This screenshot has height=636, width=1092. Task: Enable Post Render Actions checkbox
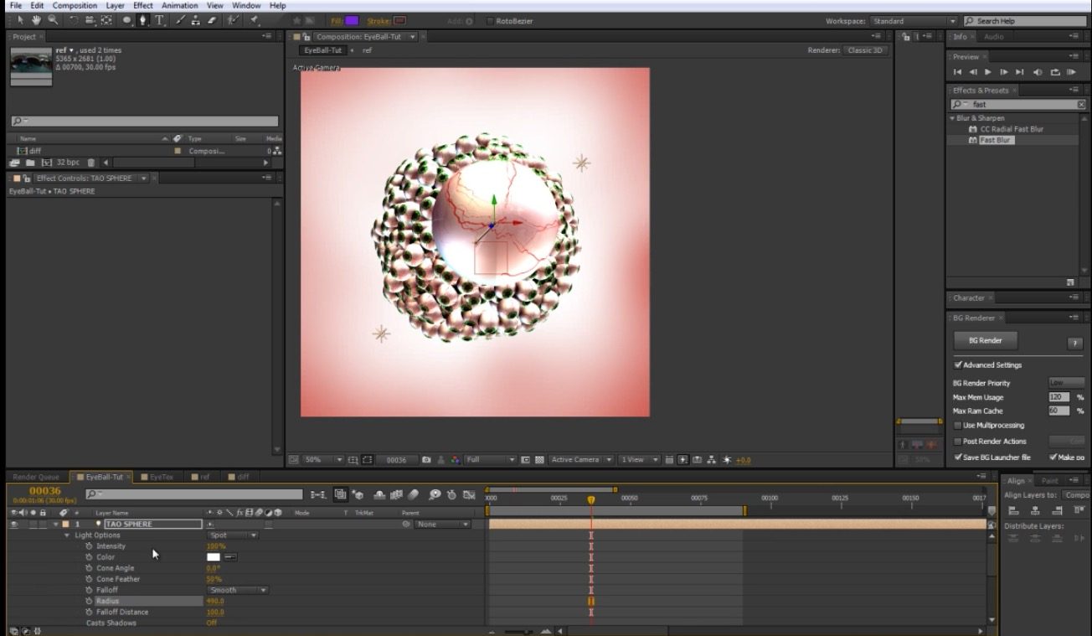[958, 442]
